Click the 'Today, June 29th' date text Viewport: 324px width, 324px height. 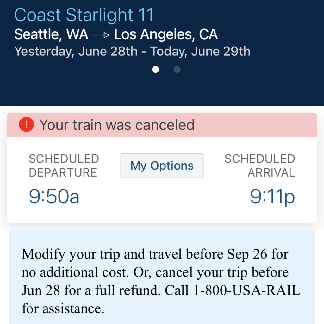(200, 51)
